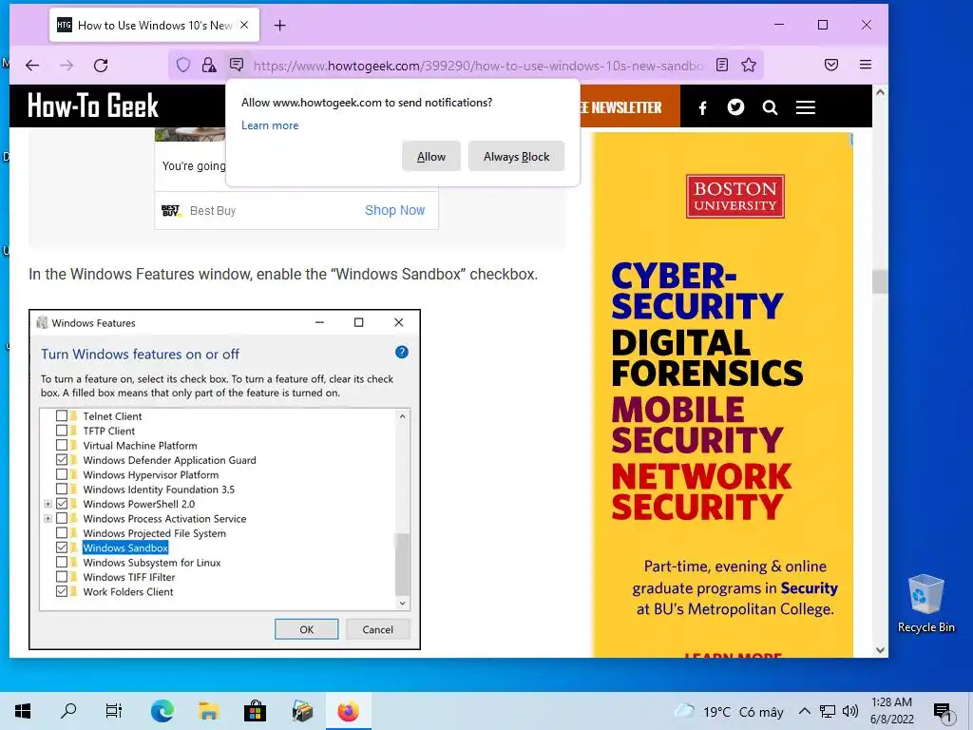
Task: Choose Always Block for notifications
Action: point(516,157)
